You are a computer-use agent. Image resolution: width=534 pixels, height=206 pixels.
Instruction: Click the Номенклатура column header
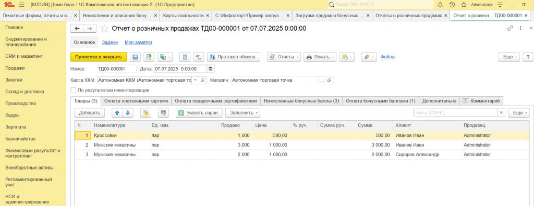click(120, 125)
